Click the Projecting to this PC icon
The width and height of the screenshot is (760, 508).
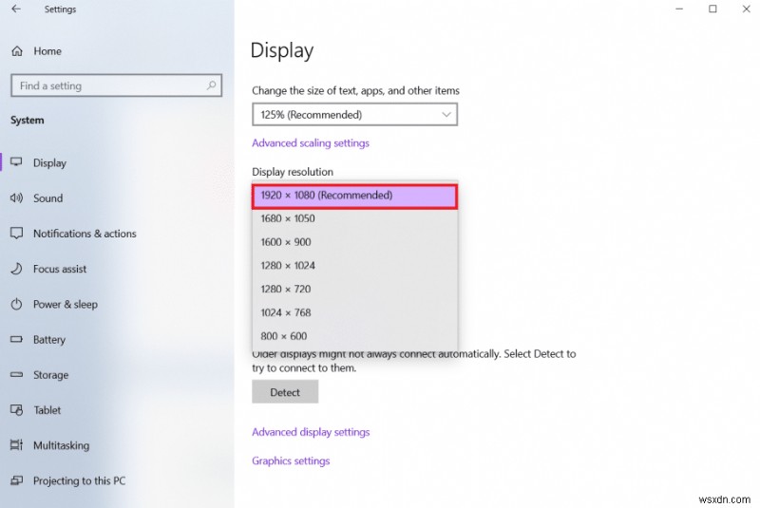point(16,480)
